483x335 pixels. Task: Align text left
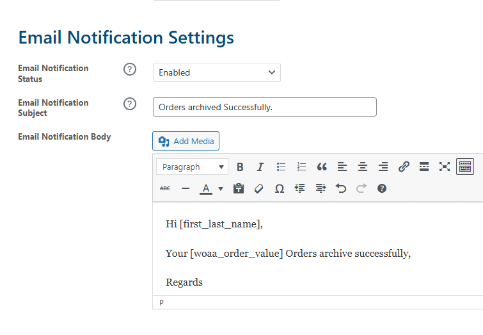point(342,167)
